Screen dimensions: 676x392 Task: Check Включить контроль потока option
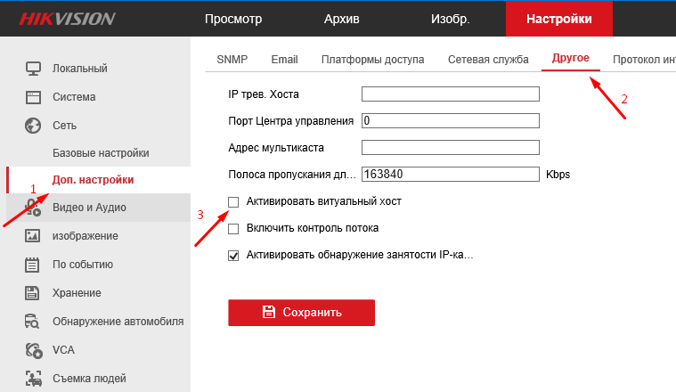[x=234, y=229]
